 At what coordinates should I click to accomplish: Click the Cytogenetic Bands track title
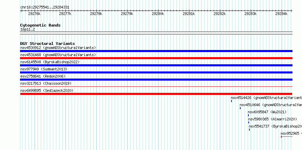(40, 25)
